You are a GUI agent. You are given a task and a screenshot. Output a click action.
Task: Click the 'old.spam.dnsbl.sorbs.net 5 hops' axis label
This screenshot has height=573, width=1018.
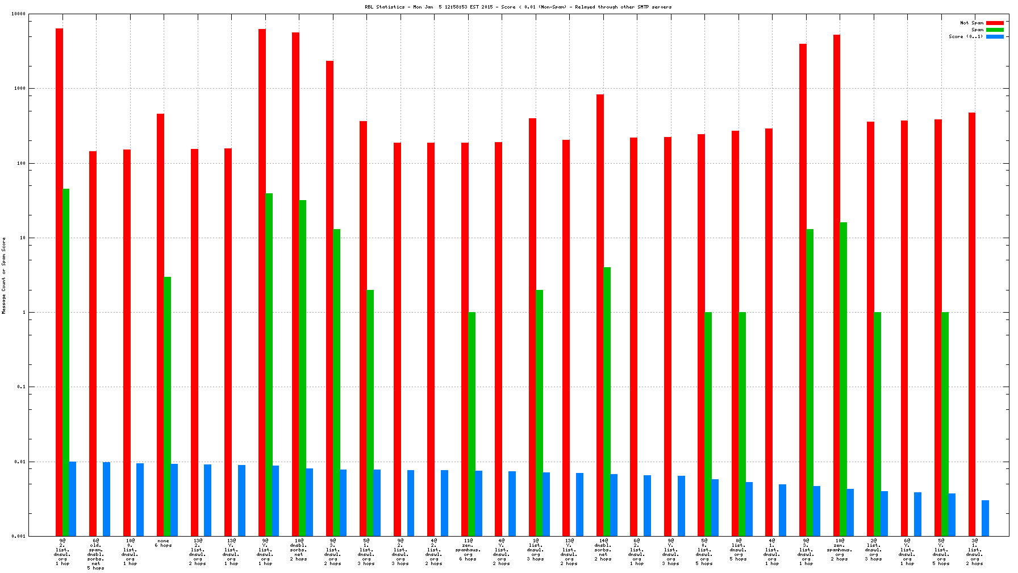pos(95,554)
